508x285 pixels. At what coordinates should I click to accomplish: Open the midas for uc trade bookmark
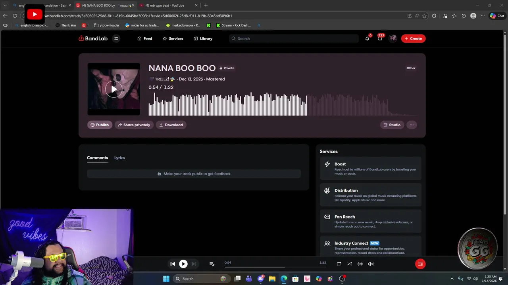tap(142, 25)
